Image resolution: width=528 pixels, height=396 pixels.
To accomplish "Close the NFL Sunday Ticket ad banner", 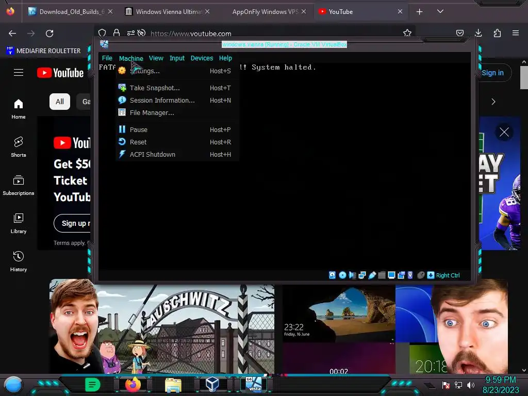I will 504,132.
